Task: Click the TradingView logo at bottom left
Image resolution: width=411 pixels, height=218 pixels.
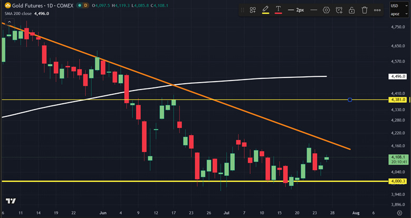Action: pyautogui.click(x=11, y=201)
